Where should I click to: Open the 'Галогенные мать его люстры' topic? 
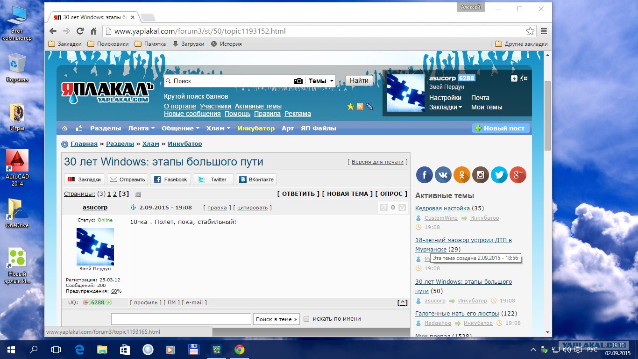(x=457, y=313)
